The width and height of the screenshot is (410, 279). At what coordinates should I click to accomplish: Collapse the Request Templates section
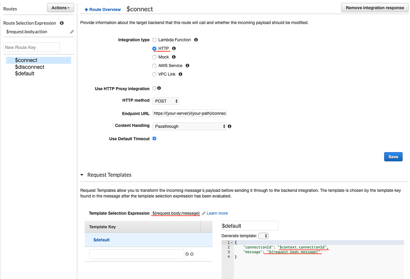point(82,175)
